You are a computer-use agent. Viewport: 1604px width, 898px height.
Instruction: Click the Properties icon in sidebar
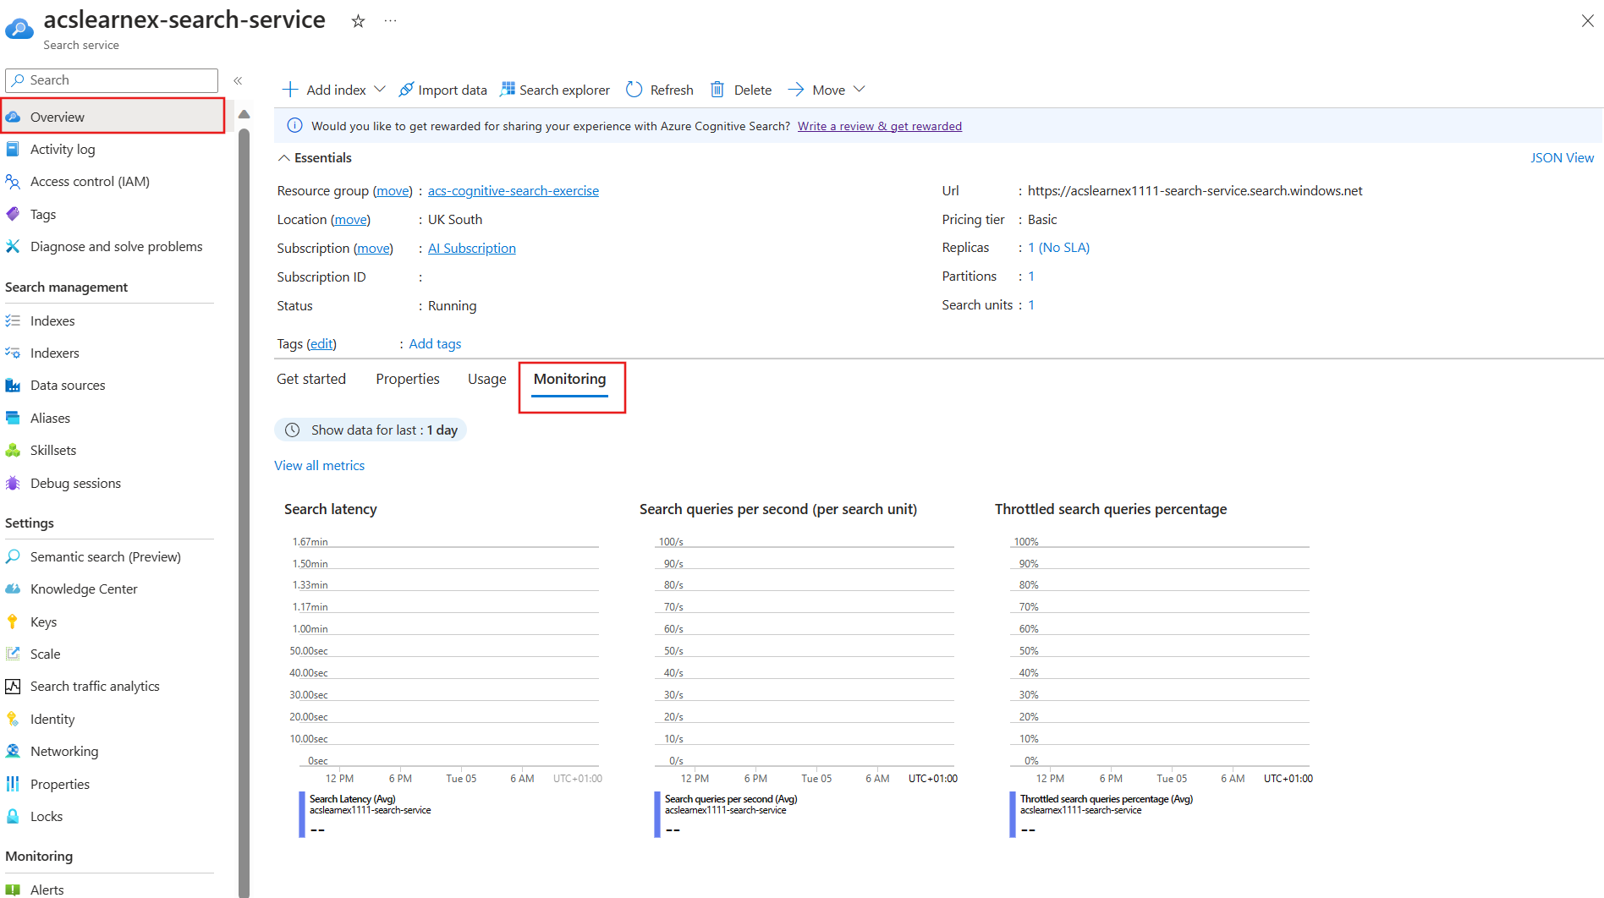click(13, 784)
